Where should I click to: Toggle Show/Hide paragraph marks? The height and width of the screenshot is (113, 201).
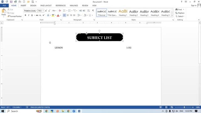point(93,11)
